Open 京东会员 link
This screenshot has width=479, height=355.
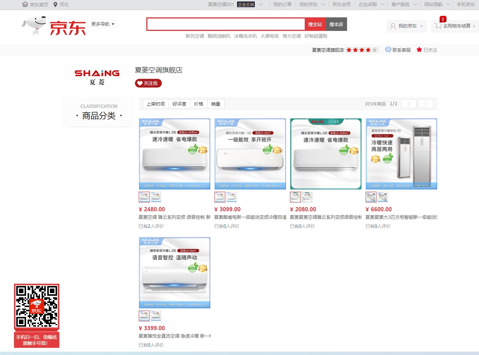point(341,5)
